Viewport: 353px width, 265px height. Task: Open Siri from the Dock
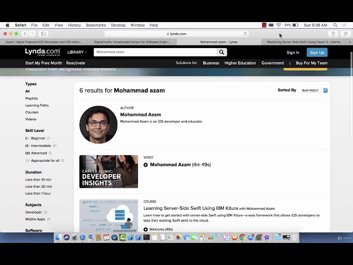[x=66, y=237]
